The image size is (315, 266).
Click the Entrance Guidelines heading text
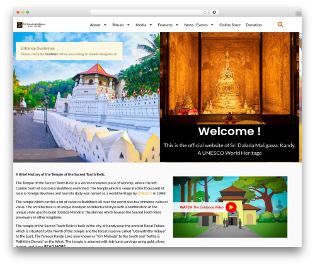[38, 48]
